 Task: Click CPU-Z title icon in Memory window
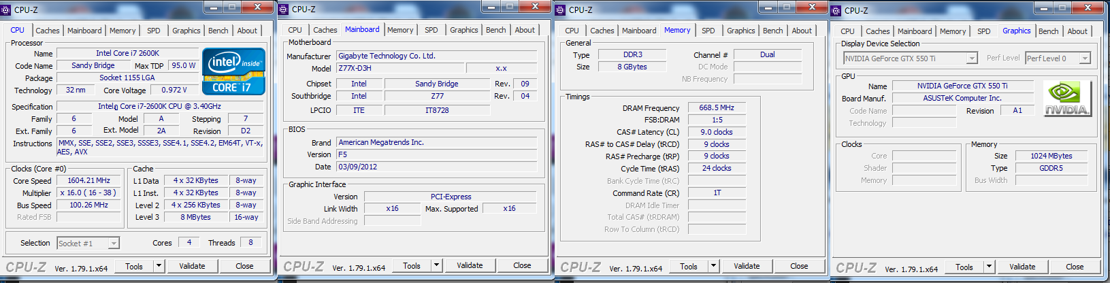[x=561, y=10]
